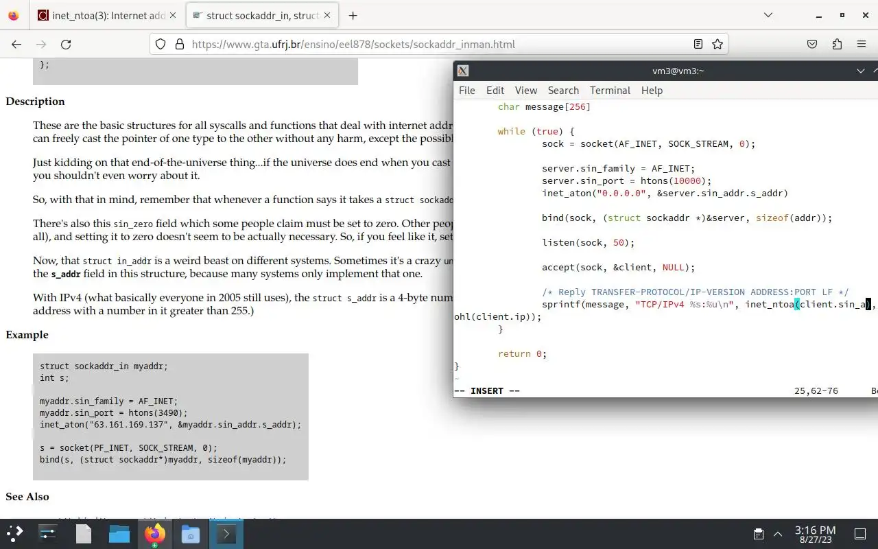Go forward one page in Firefox
Screen dimensions: 878x549
pyautogui.click(x=41, y=44)
